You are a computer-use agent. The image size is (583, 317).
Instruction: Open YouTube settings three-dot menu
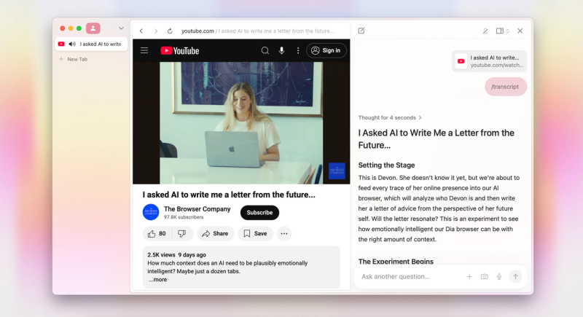(x=298, y=50)
